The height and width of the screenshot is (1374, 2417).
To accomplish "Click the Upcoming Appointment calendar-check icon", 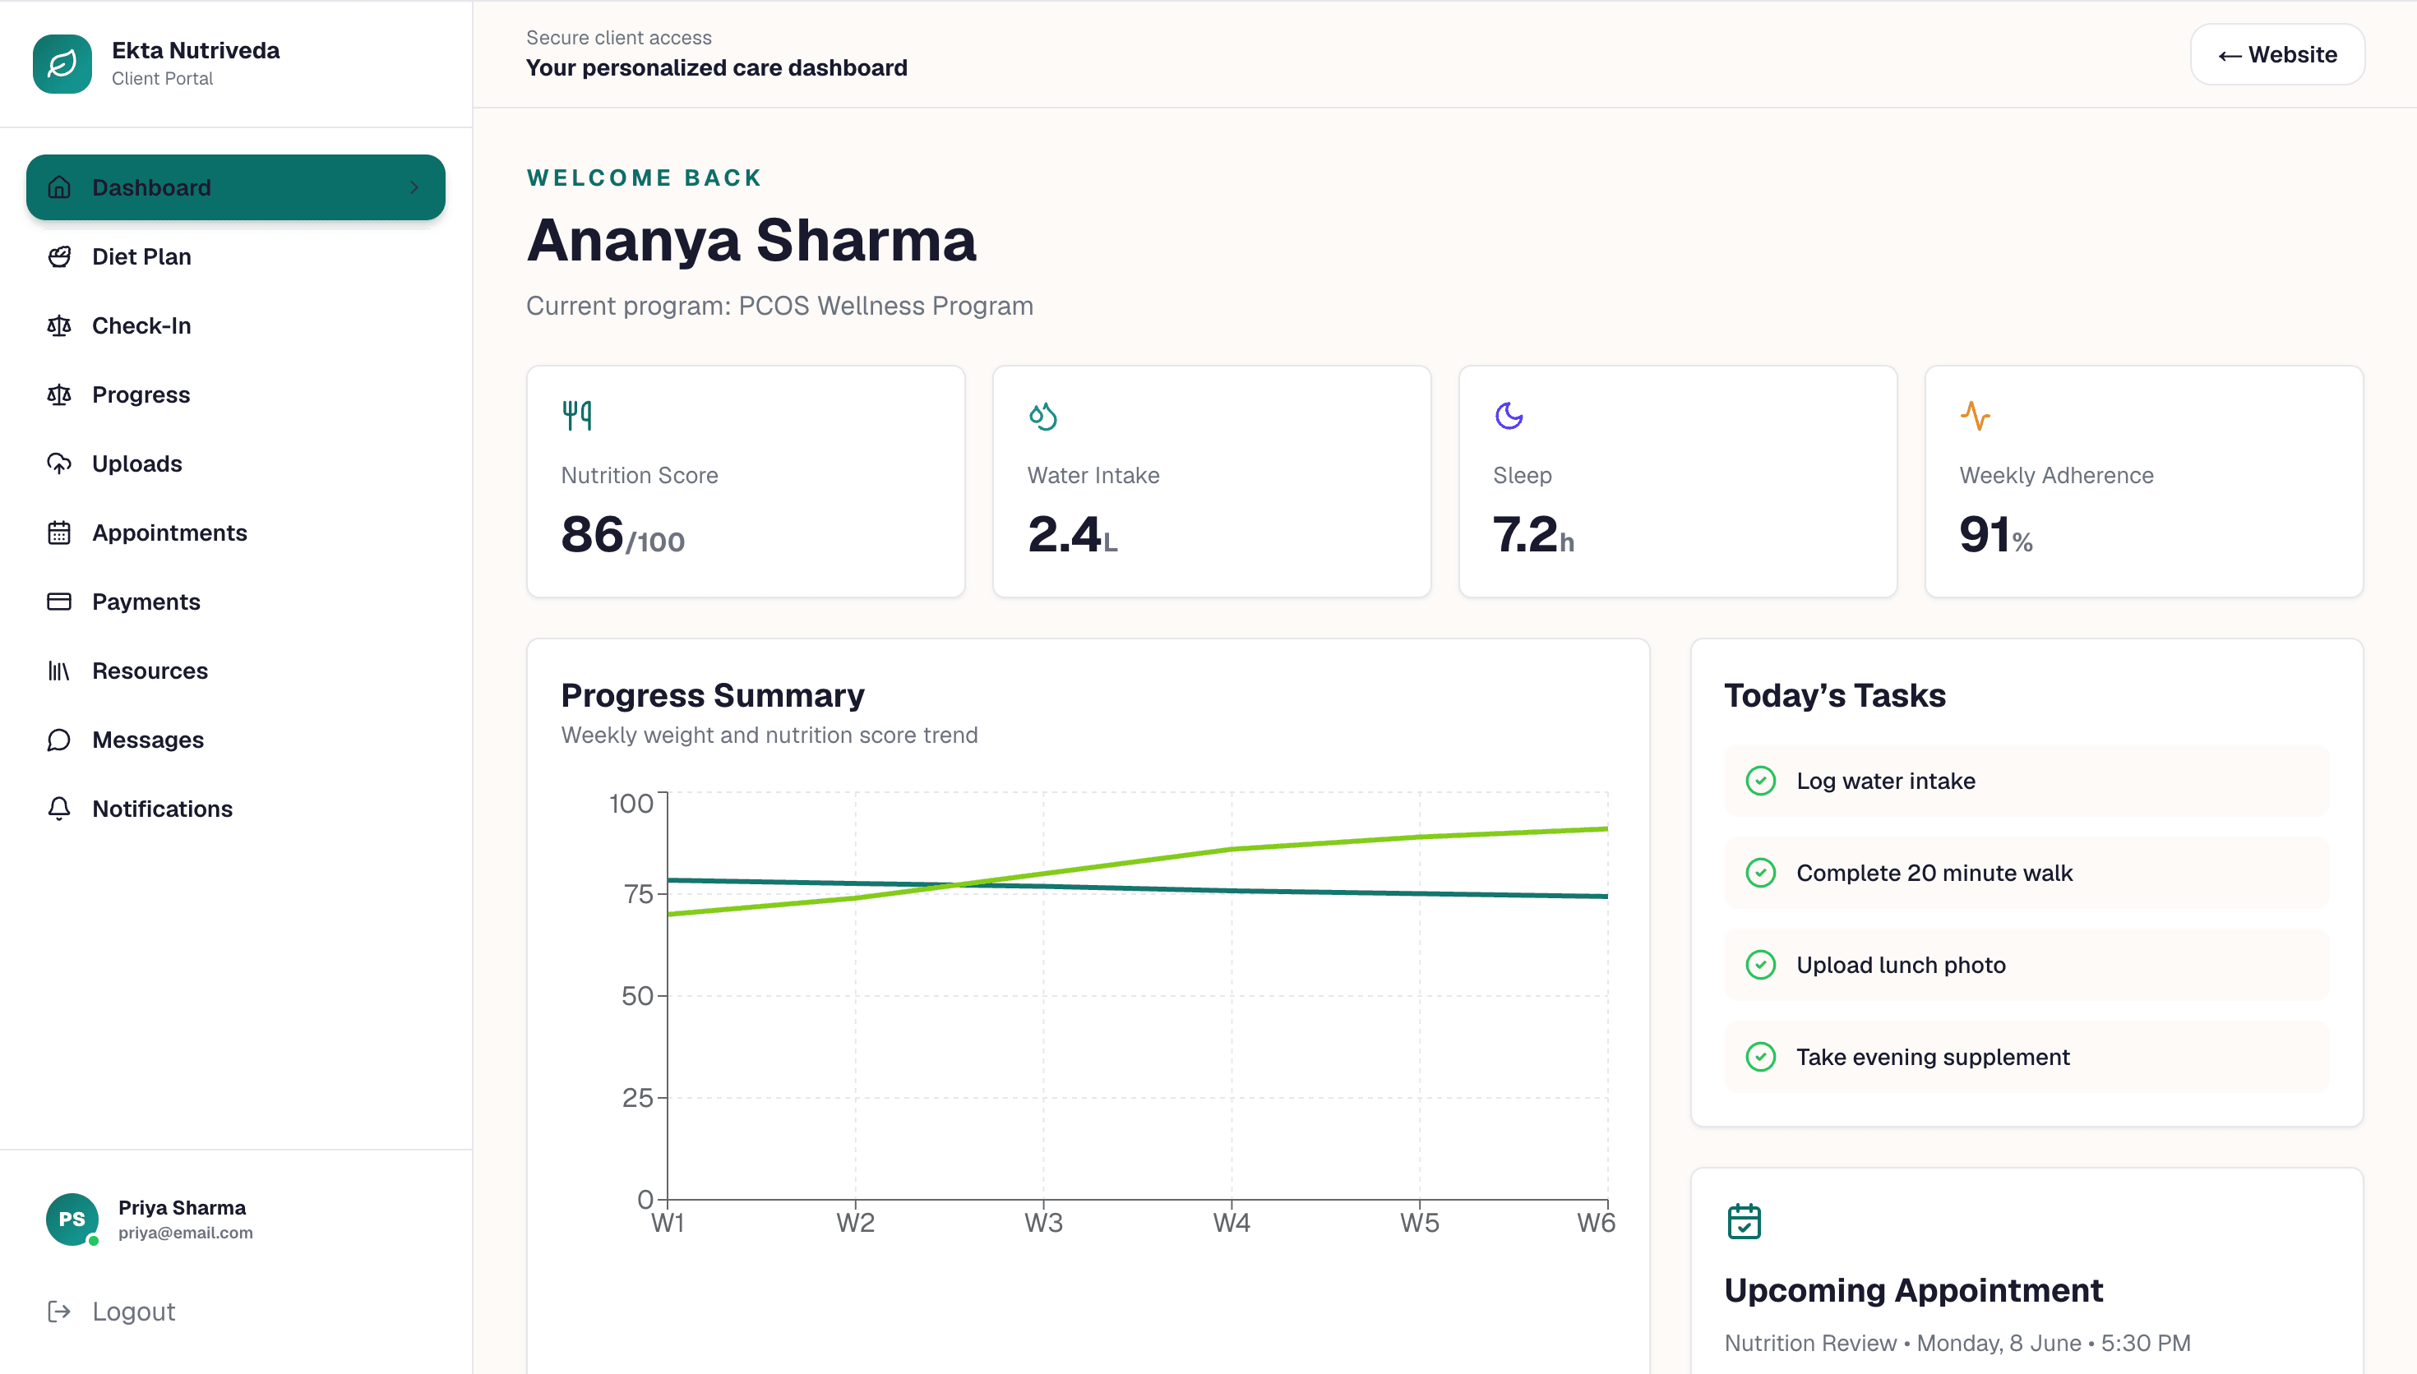I will [1744, 1221].
